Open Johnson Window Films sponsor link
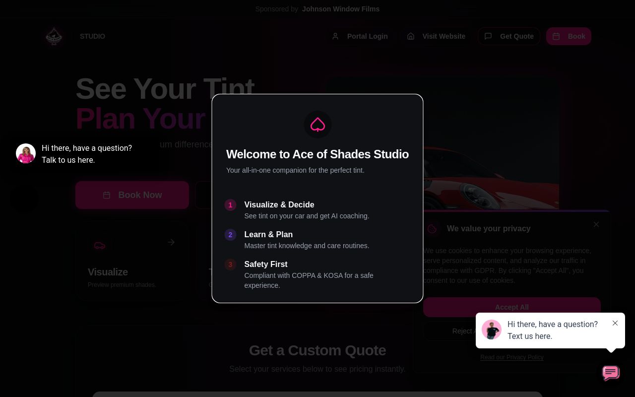Viewport: 635px width, 397px height. point(341,9)
